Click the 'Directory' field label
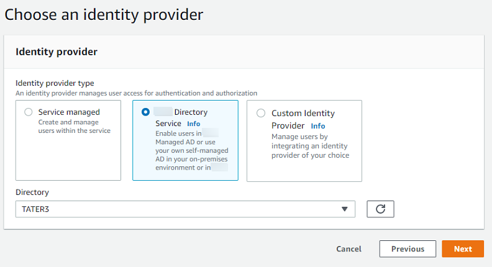492x267 pixels. pyautogui.click(x=32, y=192)
